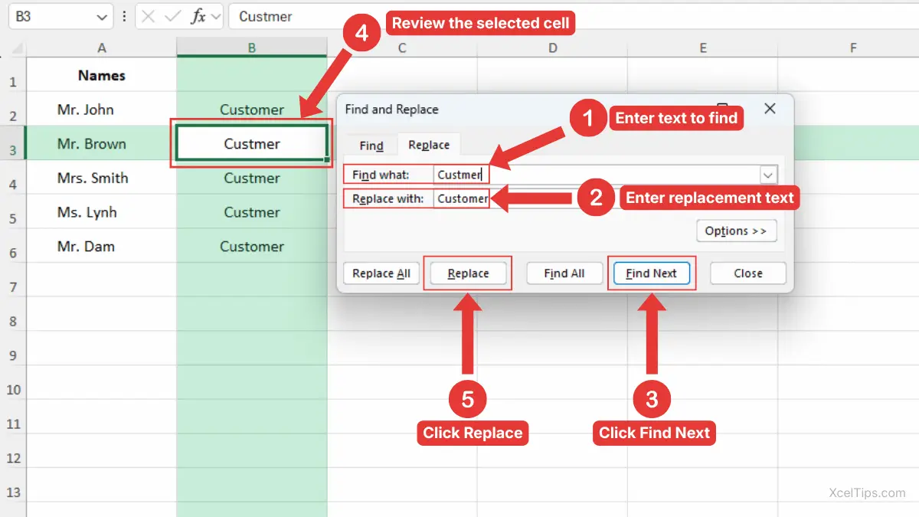The width and height of the screenshot is (919, 517).
Task: Open the Name Box dropdown arrow
Action: [103, 17]
